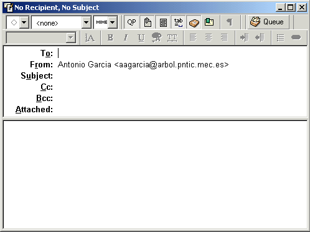Image resolution: width=310 pixels, height=232 pixels.
Task: Minimize the No Recipient, No Subject window
Action: 280,7
